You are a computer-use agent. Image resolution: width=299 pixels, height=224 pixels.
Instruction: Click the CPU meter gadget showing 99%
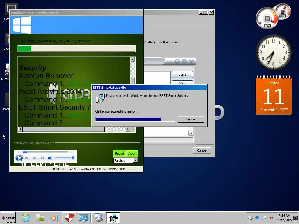click(267, 18)
